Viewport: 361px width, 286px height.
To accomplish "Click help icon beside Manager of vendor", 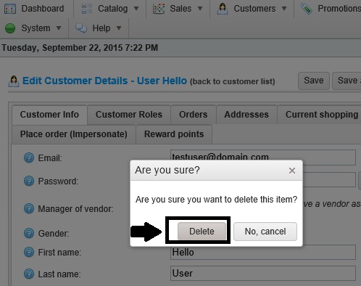I will [x=29, y=208].
